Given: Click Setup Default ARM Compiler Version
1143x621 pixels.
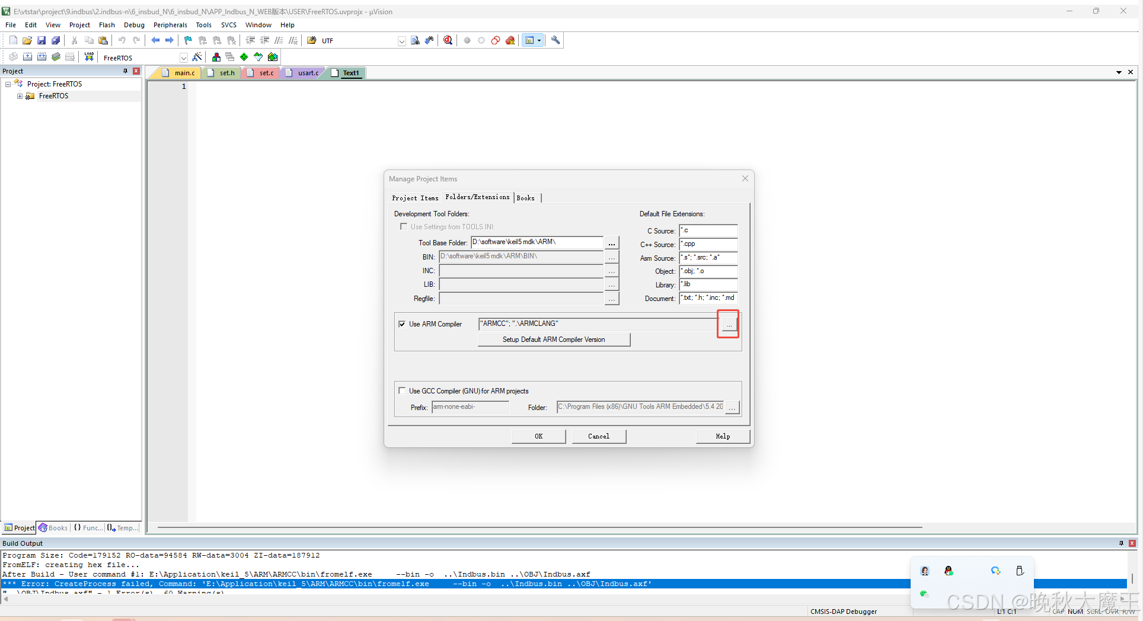Looking at the screenshot, I should [x=554, y=340].
